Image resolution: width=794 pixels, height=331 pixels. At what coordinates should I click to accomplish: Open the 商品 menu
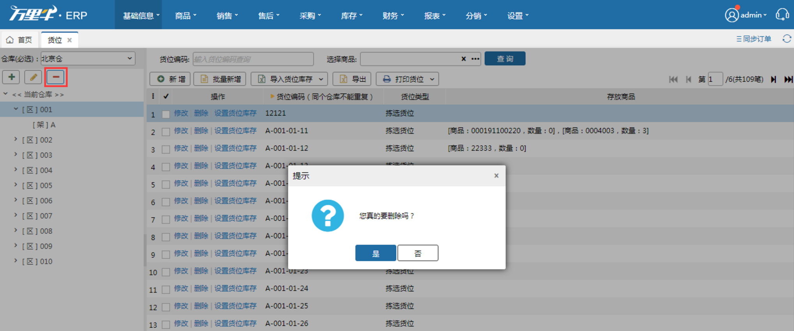click(185, 16)
